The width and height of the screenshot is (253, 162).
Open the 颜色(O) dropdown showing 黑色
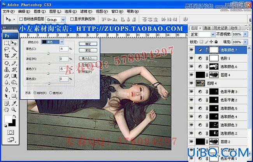(x=53, y=42)
